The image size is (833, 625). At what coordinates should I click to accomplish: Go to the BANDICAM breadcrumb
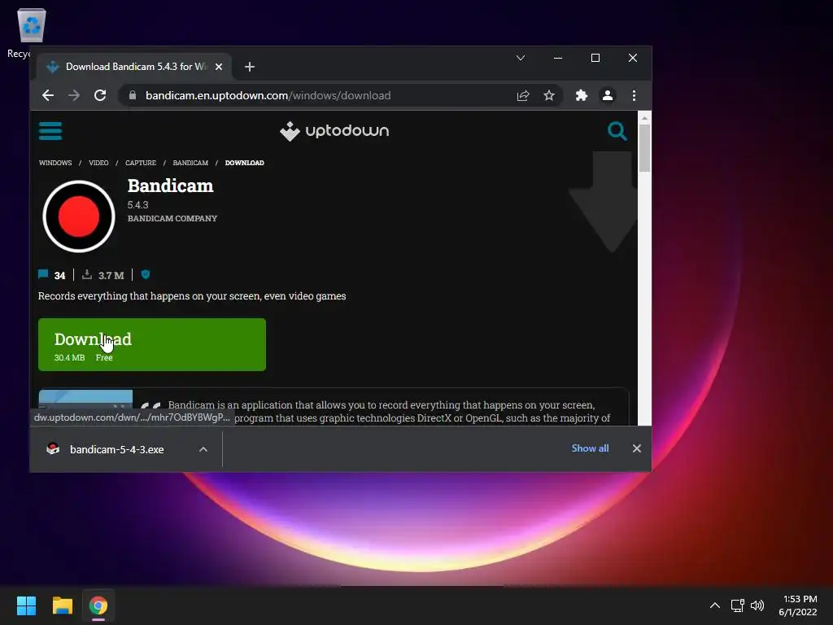[190, 163]
